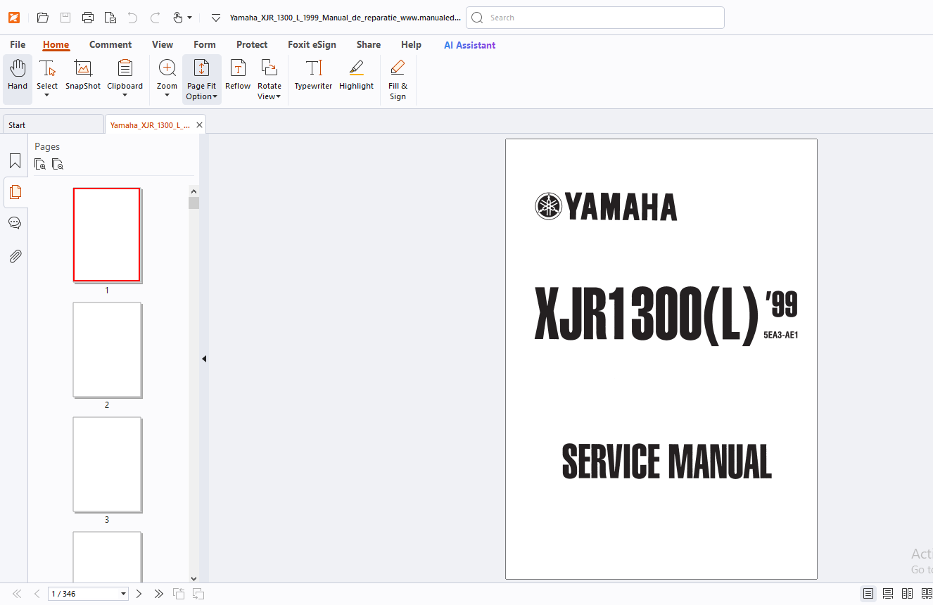Select the Typewriter tool
Screen dimensions: 933x605
click(x=313, y=75)
